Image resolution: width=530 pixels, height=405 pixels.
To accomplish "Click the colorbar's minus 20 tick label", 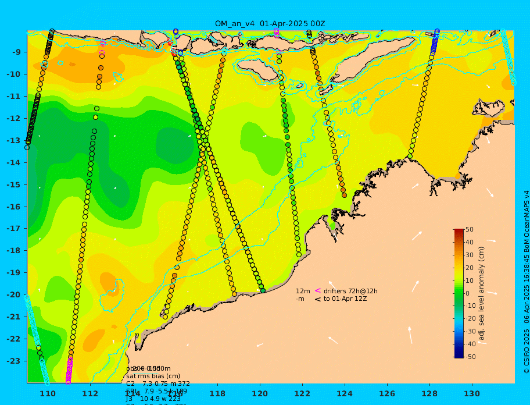I will click(x=471, y=319).
